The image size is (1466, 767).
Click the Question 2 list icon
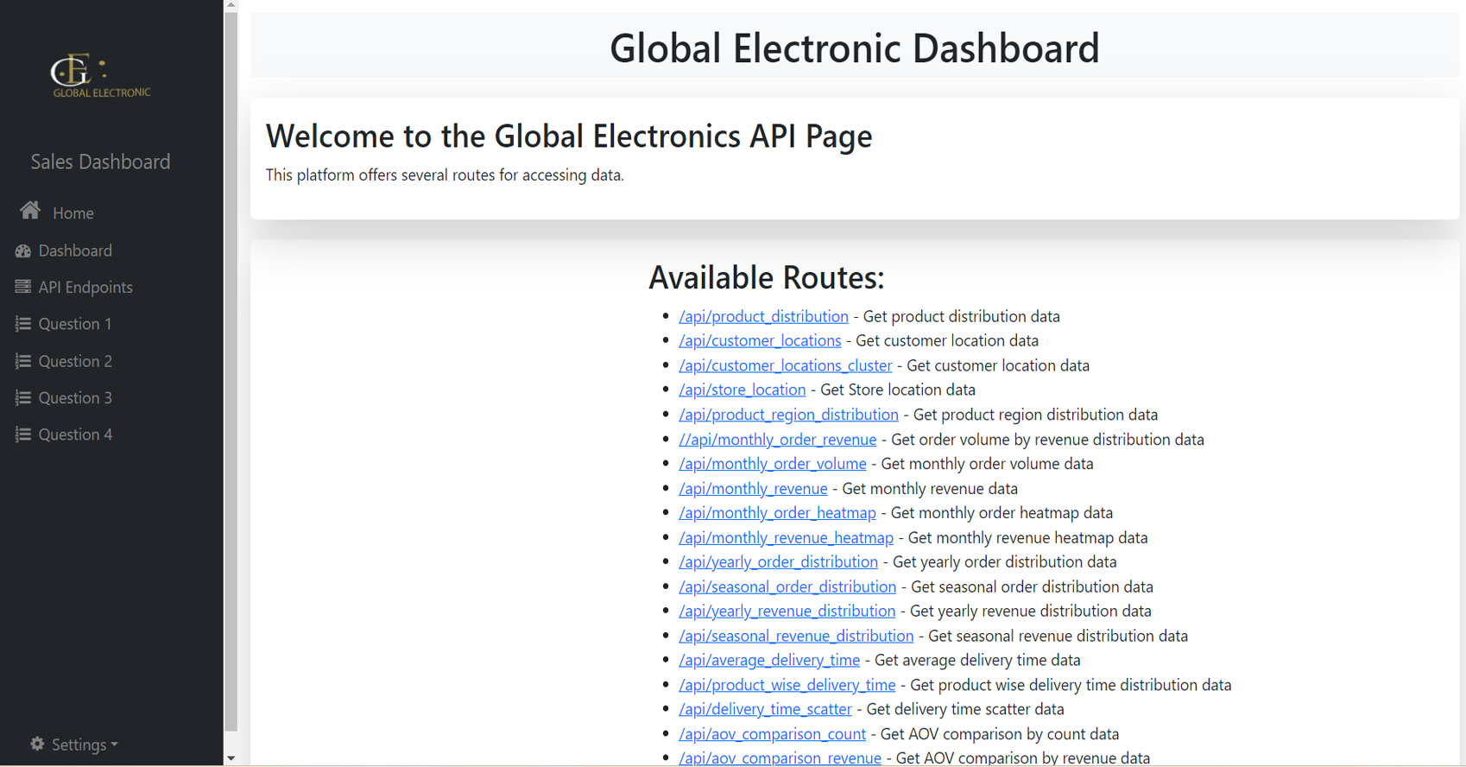(x=23, y=361)
